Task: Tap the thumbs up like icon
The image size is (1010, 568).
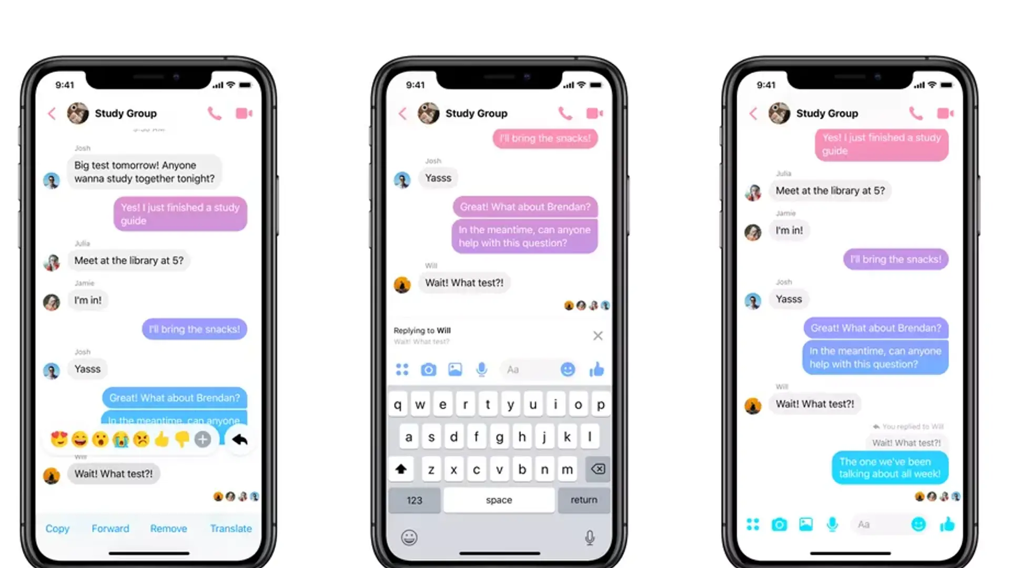Action: 597,369
